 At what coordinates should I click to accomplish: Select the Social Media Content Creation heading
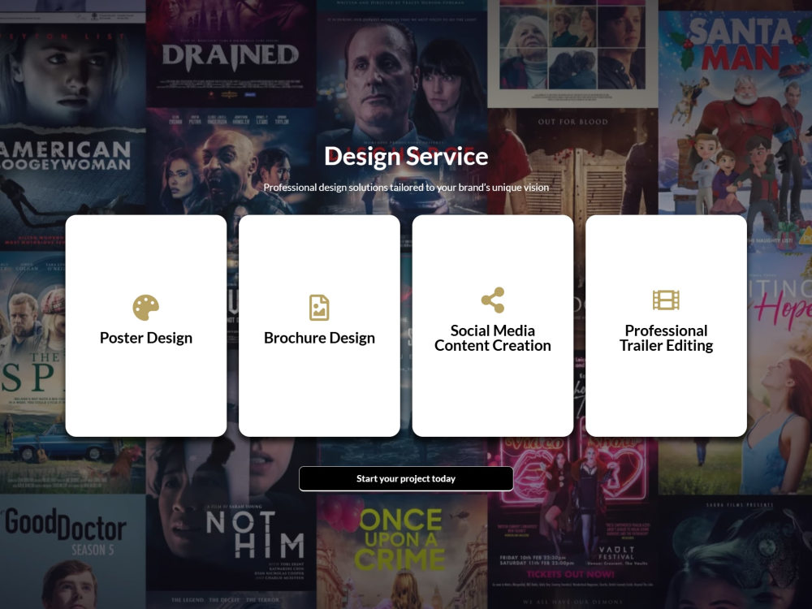pos(493,338)
